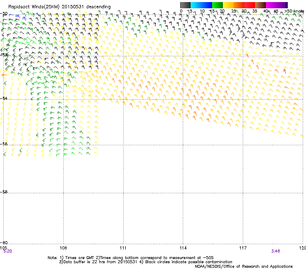The height and width of the screenshot is (269, 306).
Task: Click the 111 longitude axis label
Action: 123,248
